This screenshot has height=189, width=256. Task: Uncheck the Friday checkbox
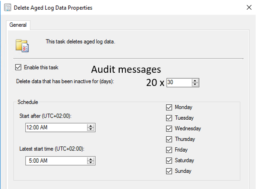tap(169, 150)
